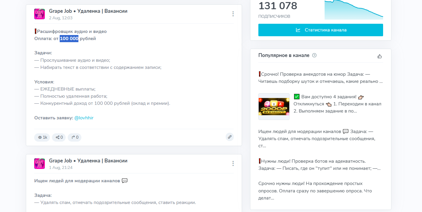
Task: Click line Прослушивание аудио и видео
Action: pos(72,60)
